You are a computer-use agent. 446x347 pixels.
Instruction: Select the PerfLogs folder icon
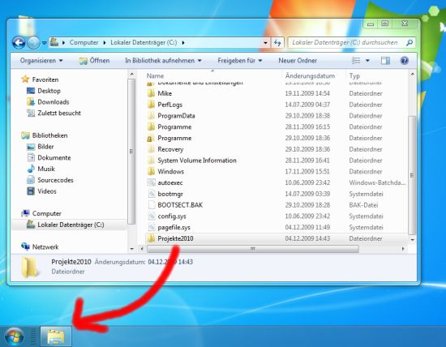pos(151,105)
